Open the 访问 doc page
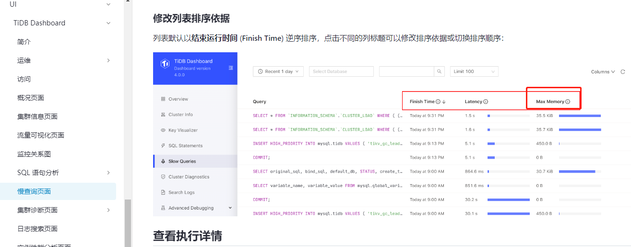The height and width of the screenshot is (247, 631). pos(24,79)
